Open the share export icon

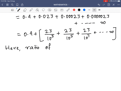tap(22, 5)
